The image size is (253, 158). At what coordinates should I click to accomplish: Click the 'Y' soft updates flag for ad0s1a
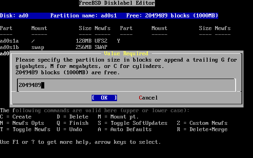point(119,41)
